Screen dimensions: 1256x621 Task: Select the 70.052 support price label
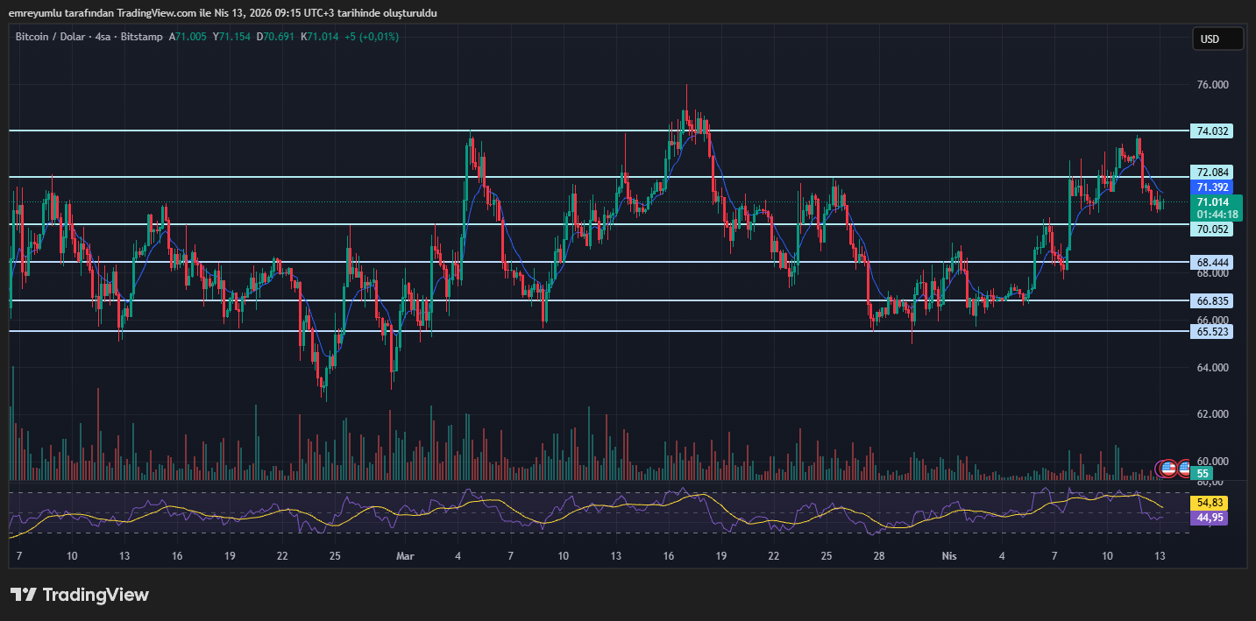click(x=1213, y=229)
